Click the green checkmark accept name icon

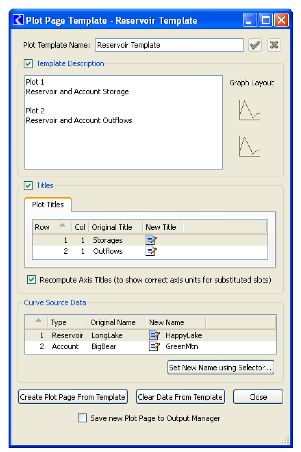255,45
